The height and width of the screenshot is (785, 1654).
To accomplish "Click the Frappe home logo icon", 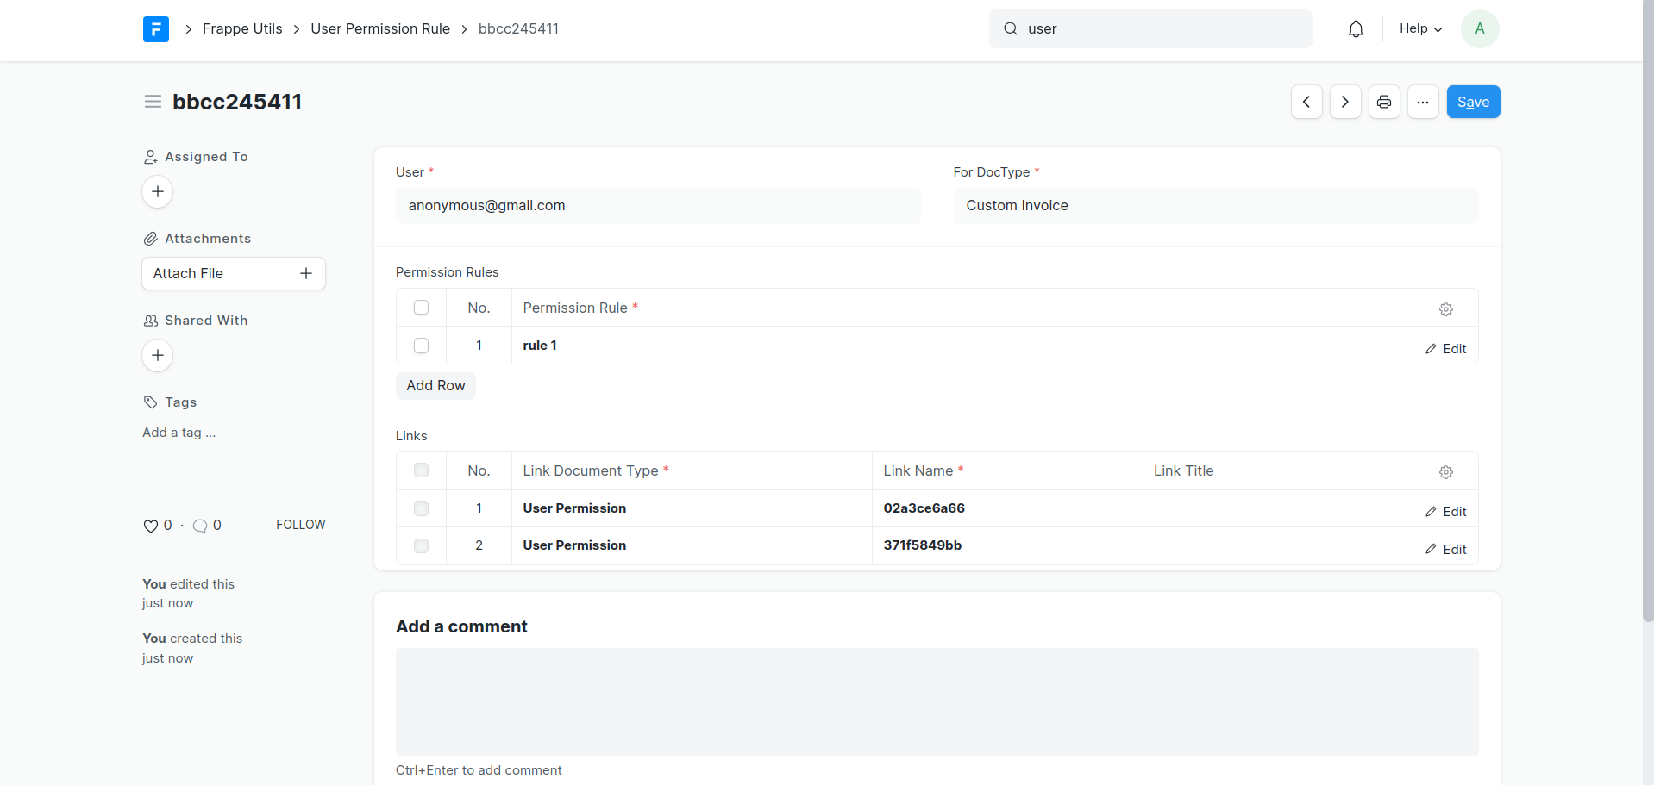I will coord(156,29).
